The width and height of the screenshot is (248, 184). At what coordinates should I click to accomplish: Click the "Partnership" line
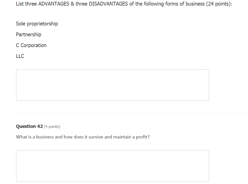click(x=28, y=34)
